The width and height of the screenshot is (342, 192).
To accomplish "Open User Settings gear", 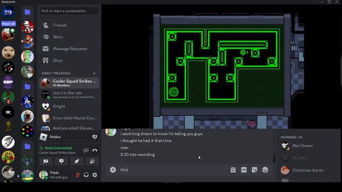I will [95, 175].
